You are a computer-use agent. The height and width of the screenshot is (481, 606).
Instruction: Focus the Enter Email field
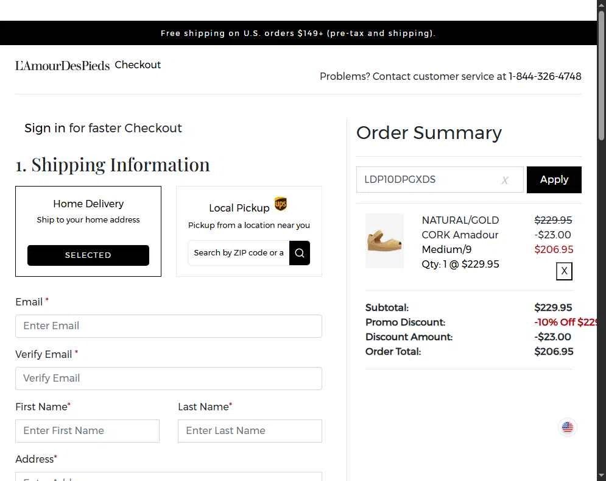tap(169, 326)
